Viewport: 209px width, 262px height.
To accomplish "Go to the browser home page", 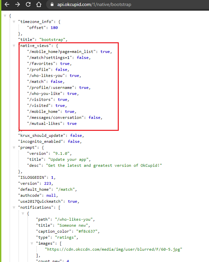I will 39,5.
